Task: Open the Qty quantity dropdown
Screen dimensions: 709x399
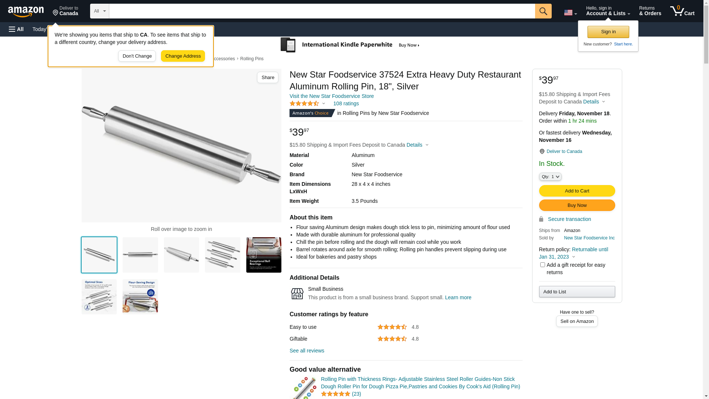Action: pos(550,177)
